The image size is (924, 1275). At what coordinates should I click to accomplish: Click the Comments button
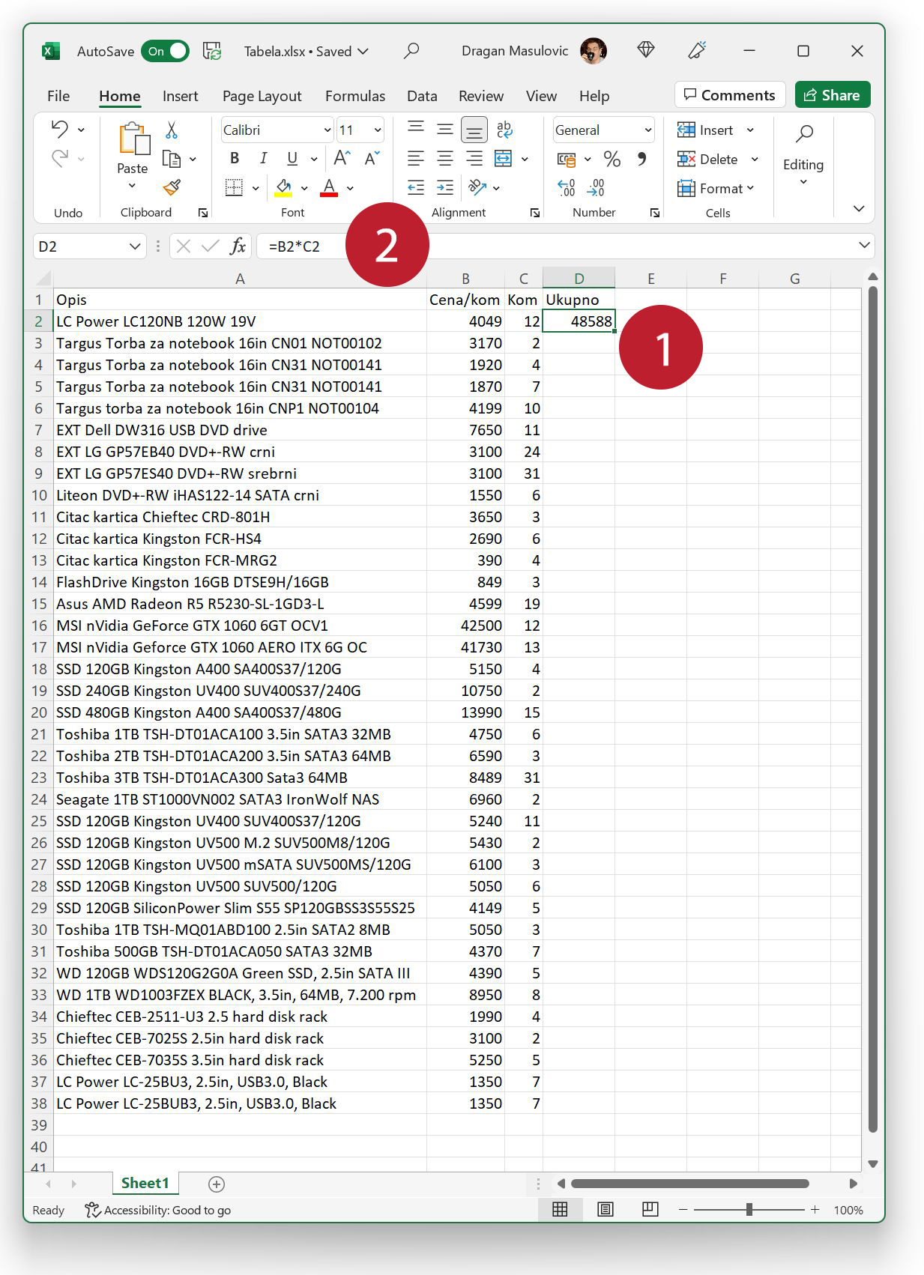(731, 95)
